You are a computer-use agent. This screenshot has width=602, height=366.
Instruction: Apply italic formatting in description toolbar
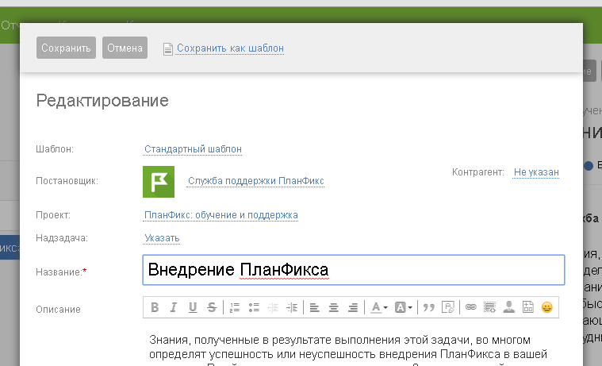pos(174,307)
